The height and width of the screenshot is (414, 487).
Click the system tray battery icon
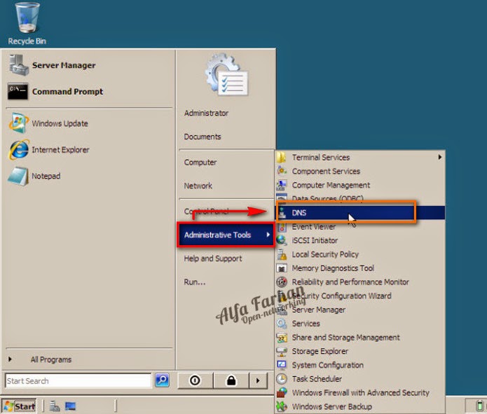pyautogui.click(x=479, y=406)
